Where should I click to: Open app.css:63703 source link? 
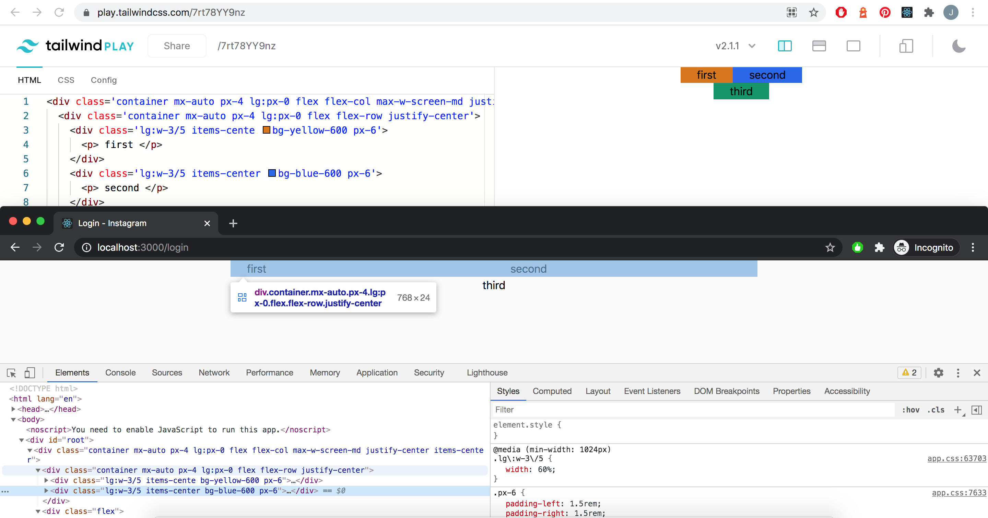pyautogui.click(x=956, y=458)
